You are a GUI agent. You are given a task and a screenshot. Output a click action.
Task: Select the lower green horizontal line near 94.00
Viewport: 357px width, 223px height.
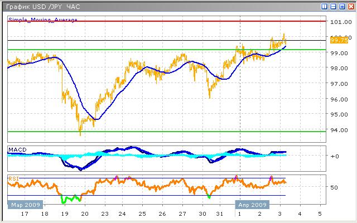pos(167,132)
